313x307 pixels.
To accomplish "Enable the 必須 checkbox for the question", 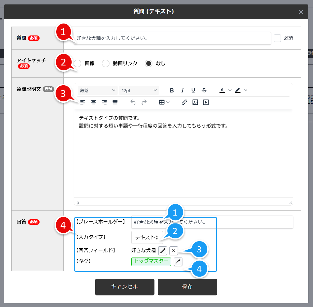I will pos(278,38).
